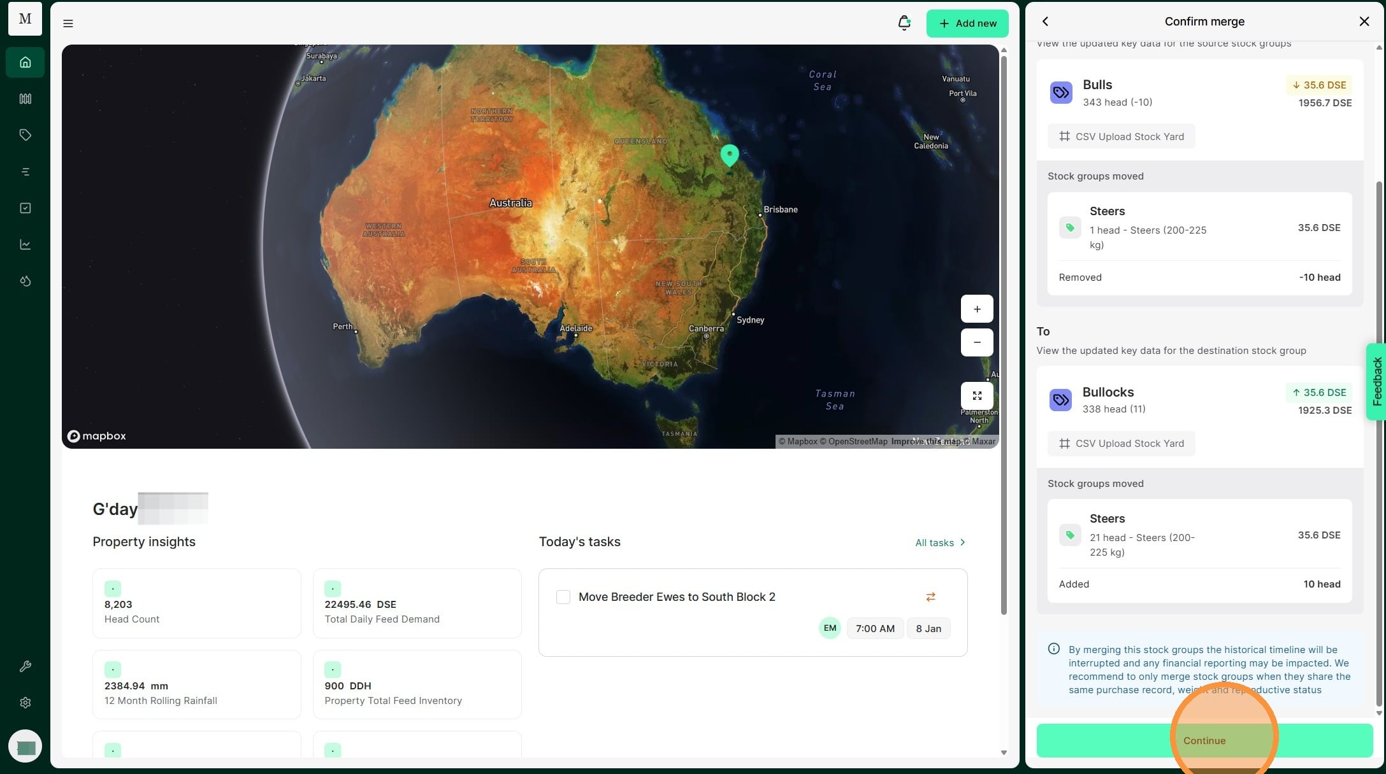Click Continue to confirm the merge

(x=1204, y=740)
